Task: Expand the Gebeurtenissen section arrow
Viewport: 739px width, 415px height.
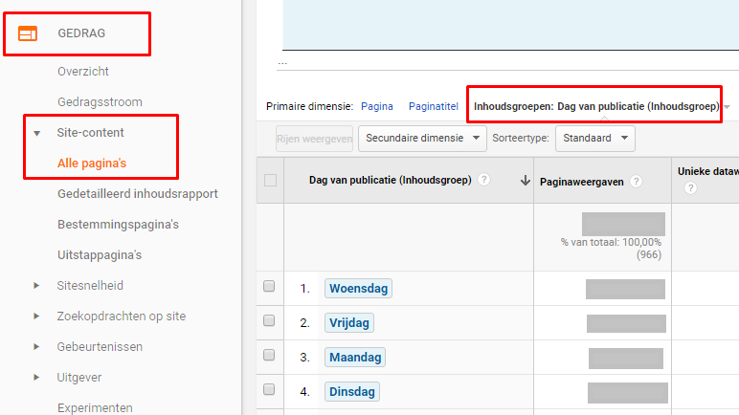Action: click(x=36, y=347)
